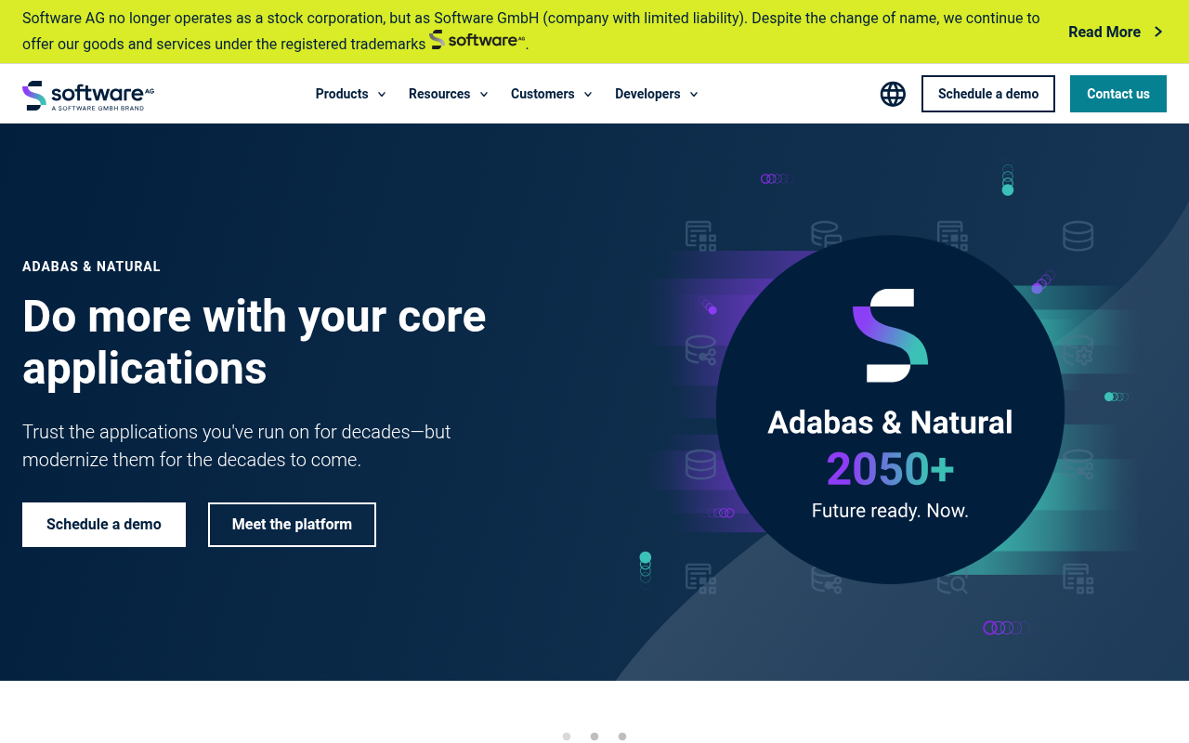Click Schedule a demo in the header
This screenshot has width=1189, height=743.
click(987, 94)
